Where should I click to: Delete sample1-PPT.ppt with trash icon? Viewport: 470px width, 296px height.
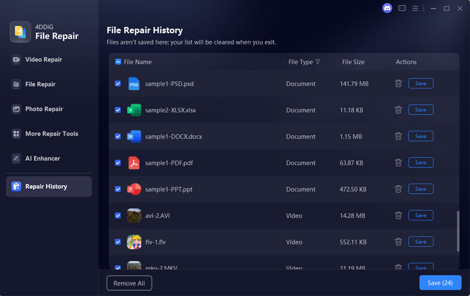tap(398, 189)
